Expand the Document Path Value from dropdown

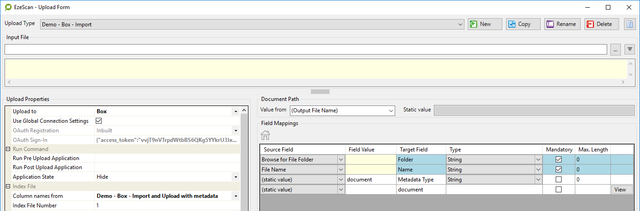[391, 111]
